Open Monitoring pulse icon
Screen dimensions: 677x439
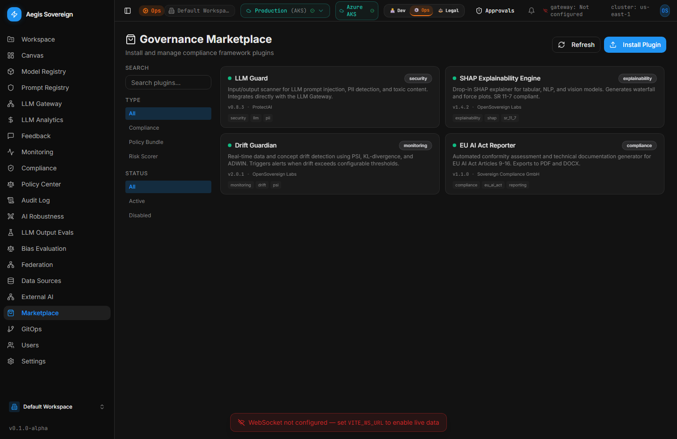pos(11,152)
